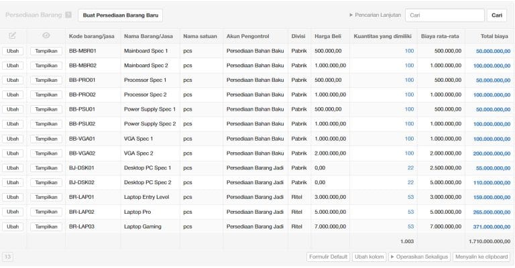This screenshot has width=515, height=268.
Task: Click Tampilkan for BB-MBR01 row
Action: click(46, 51)
